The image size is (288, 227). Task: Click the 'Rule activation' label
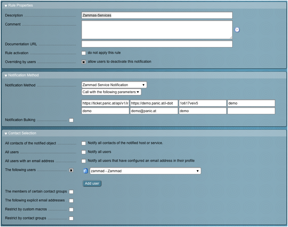(x=17, y=53)
